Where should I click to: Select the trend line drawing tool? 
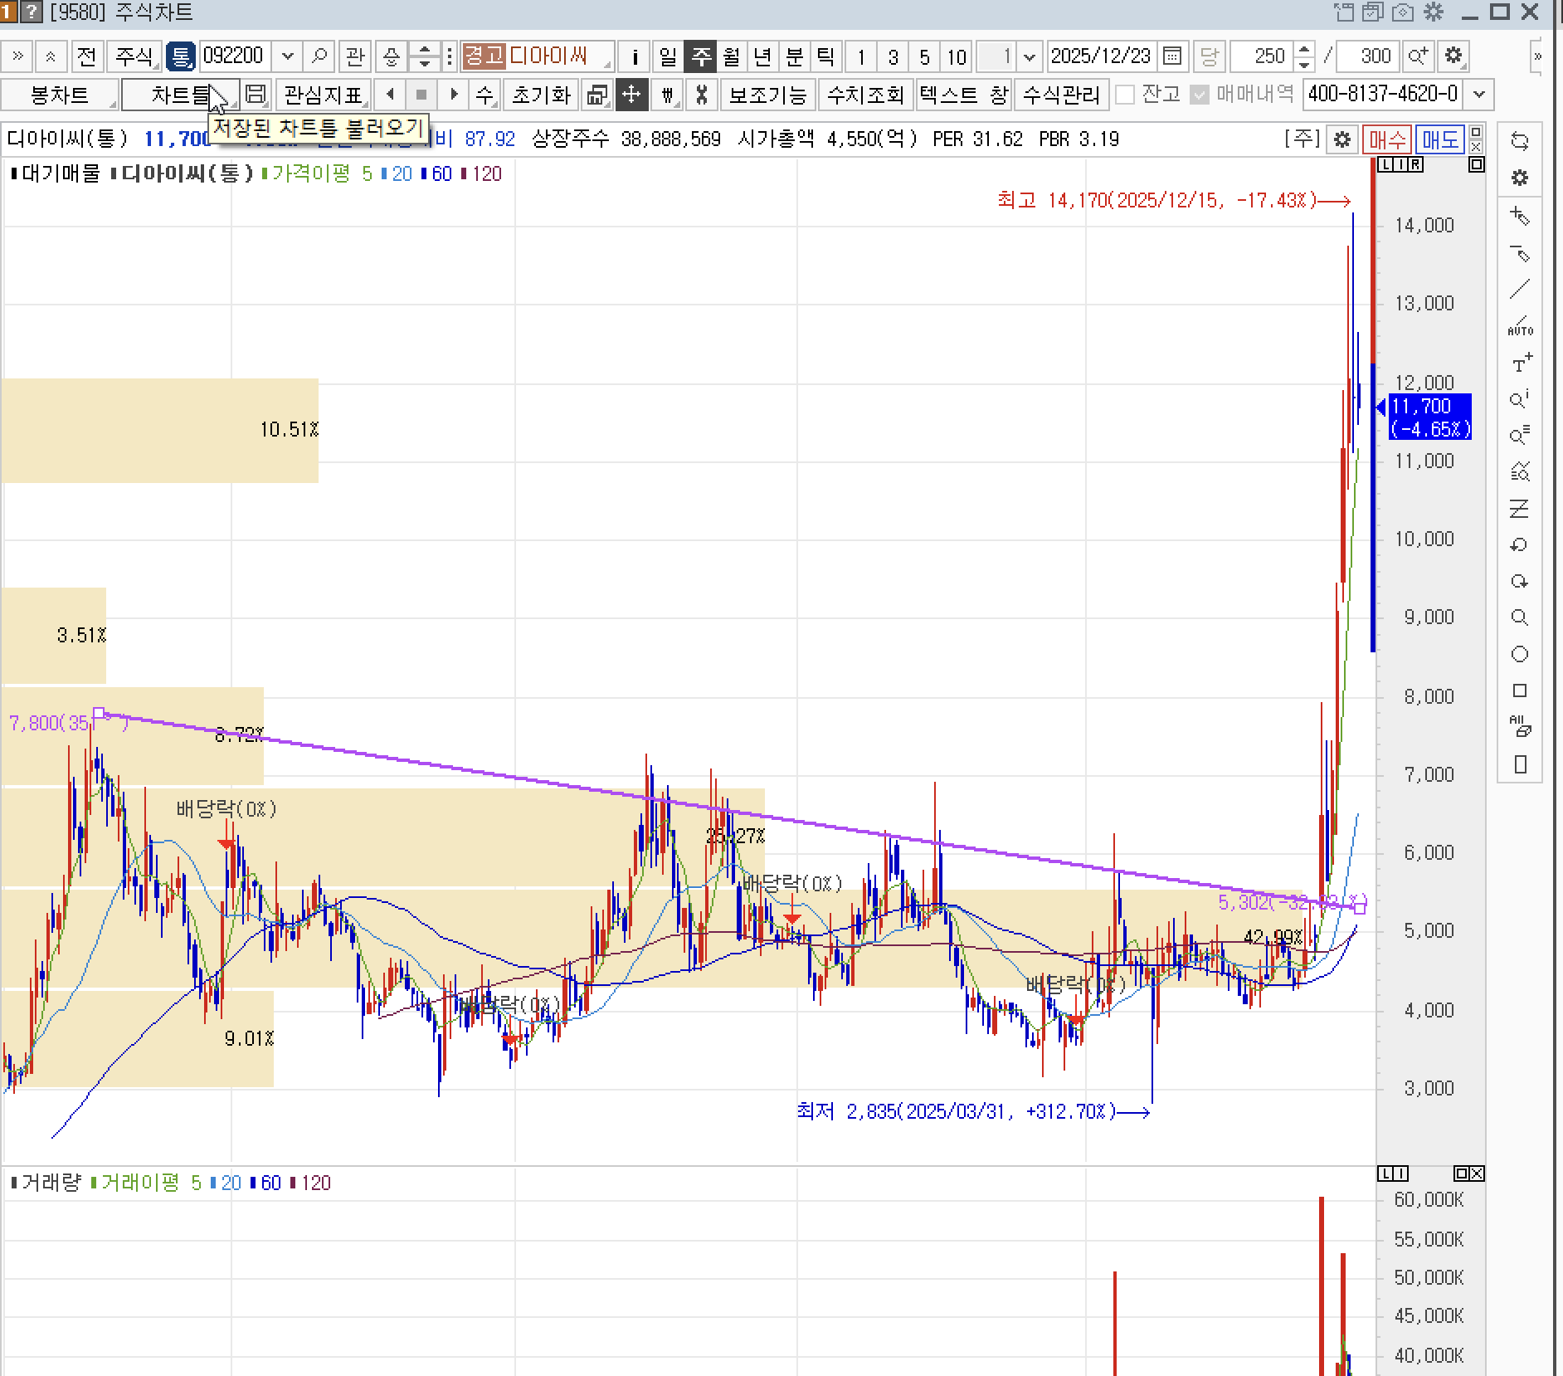click(1519, 290)
